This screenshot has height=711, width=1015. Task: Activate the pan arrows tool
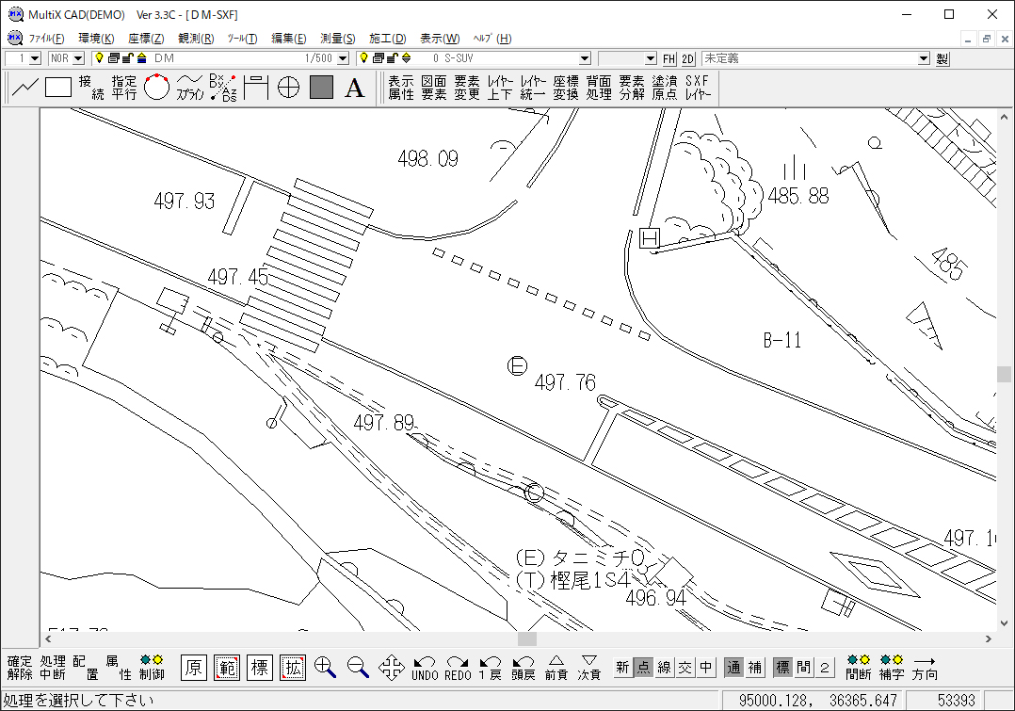coord(392,668)
